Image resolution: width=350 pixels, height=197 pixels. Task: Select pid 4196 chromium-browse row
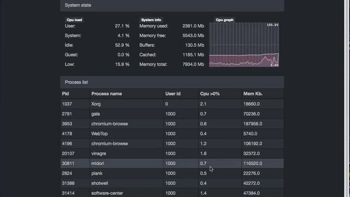pos(172,143)
